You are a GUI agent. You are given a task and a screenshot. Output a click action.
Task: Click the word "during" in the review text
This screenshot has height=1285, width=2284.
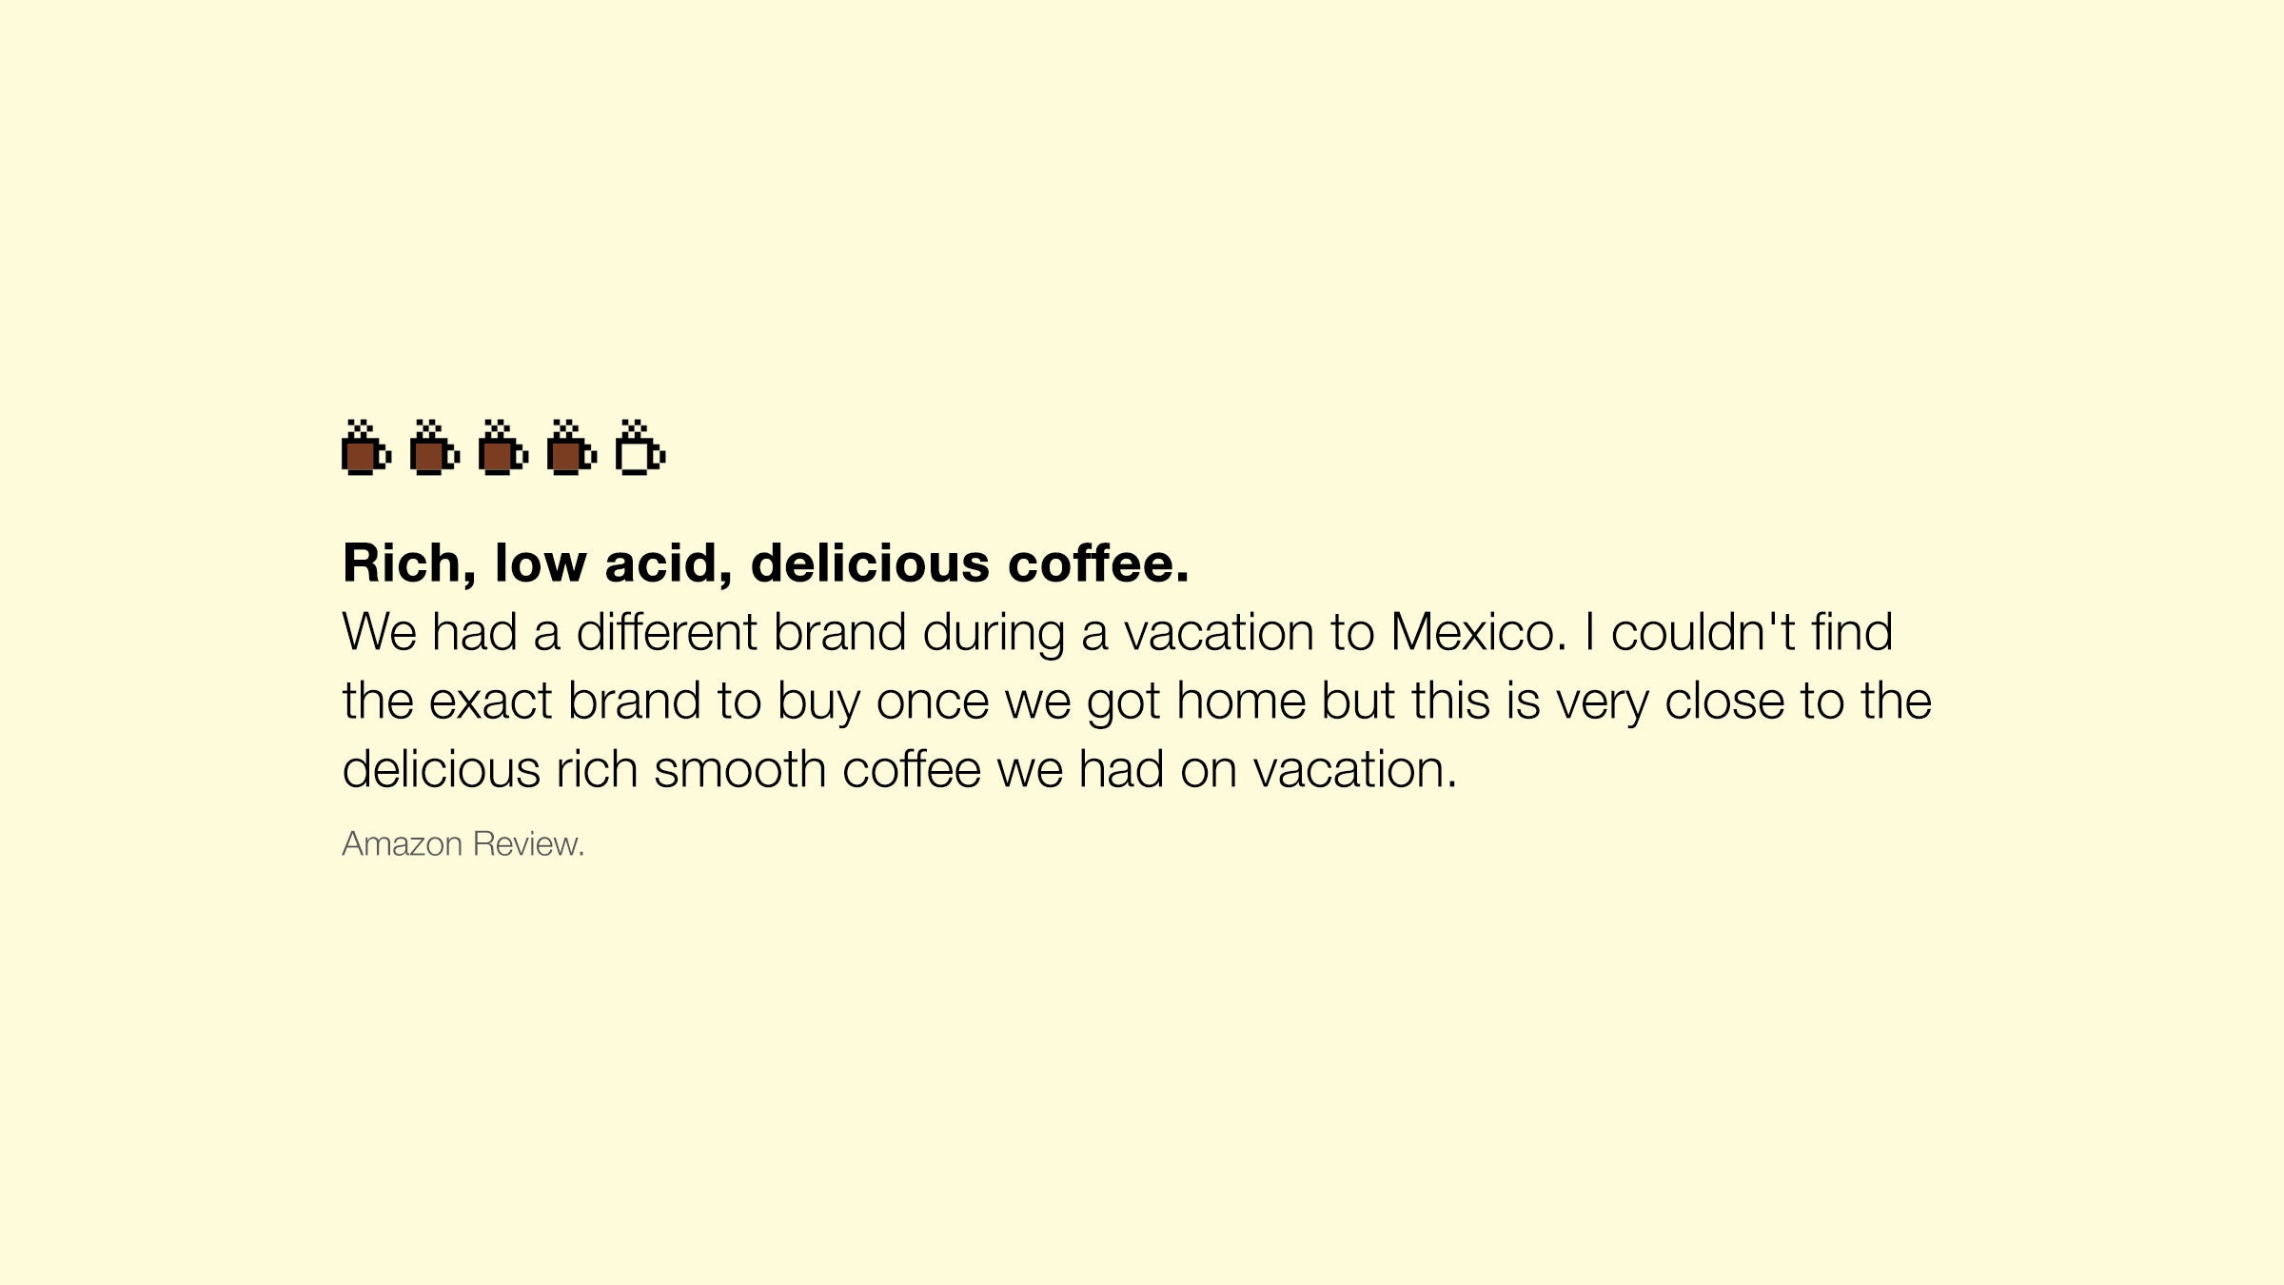pyautogui.click(x=994, y=633)
